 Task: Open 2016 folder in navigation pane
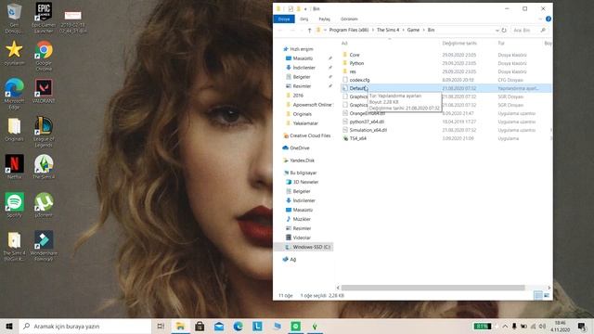298,96
